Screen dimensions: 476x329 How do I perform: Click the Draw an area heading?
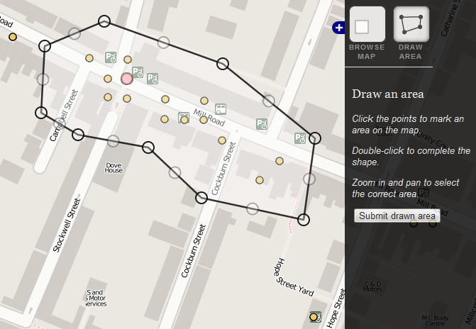click(x=387, y=94)
